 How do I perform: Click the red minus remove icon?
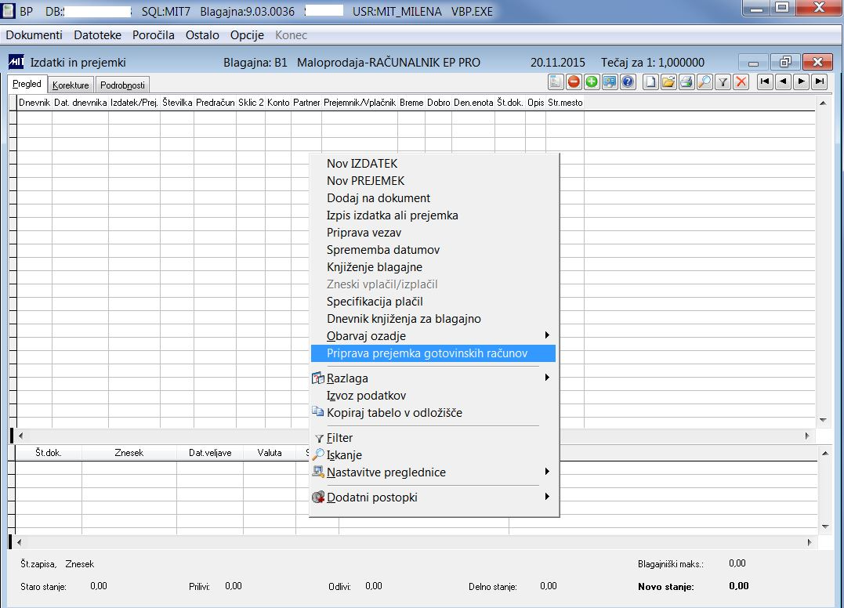pos(574,81)
